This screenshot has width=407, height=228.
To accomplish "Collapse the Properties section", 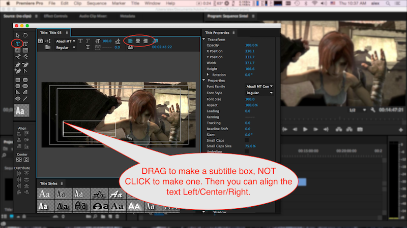I will coord(204,81).
